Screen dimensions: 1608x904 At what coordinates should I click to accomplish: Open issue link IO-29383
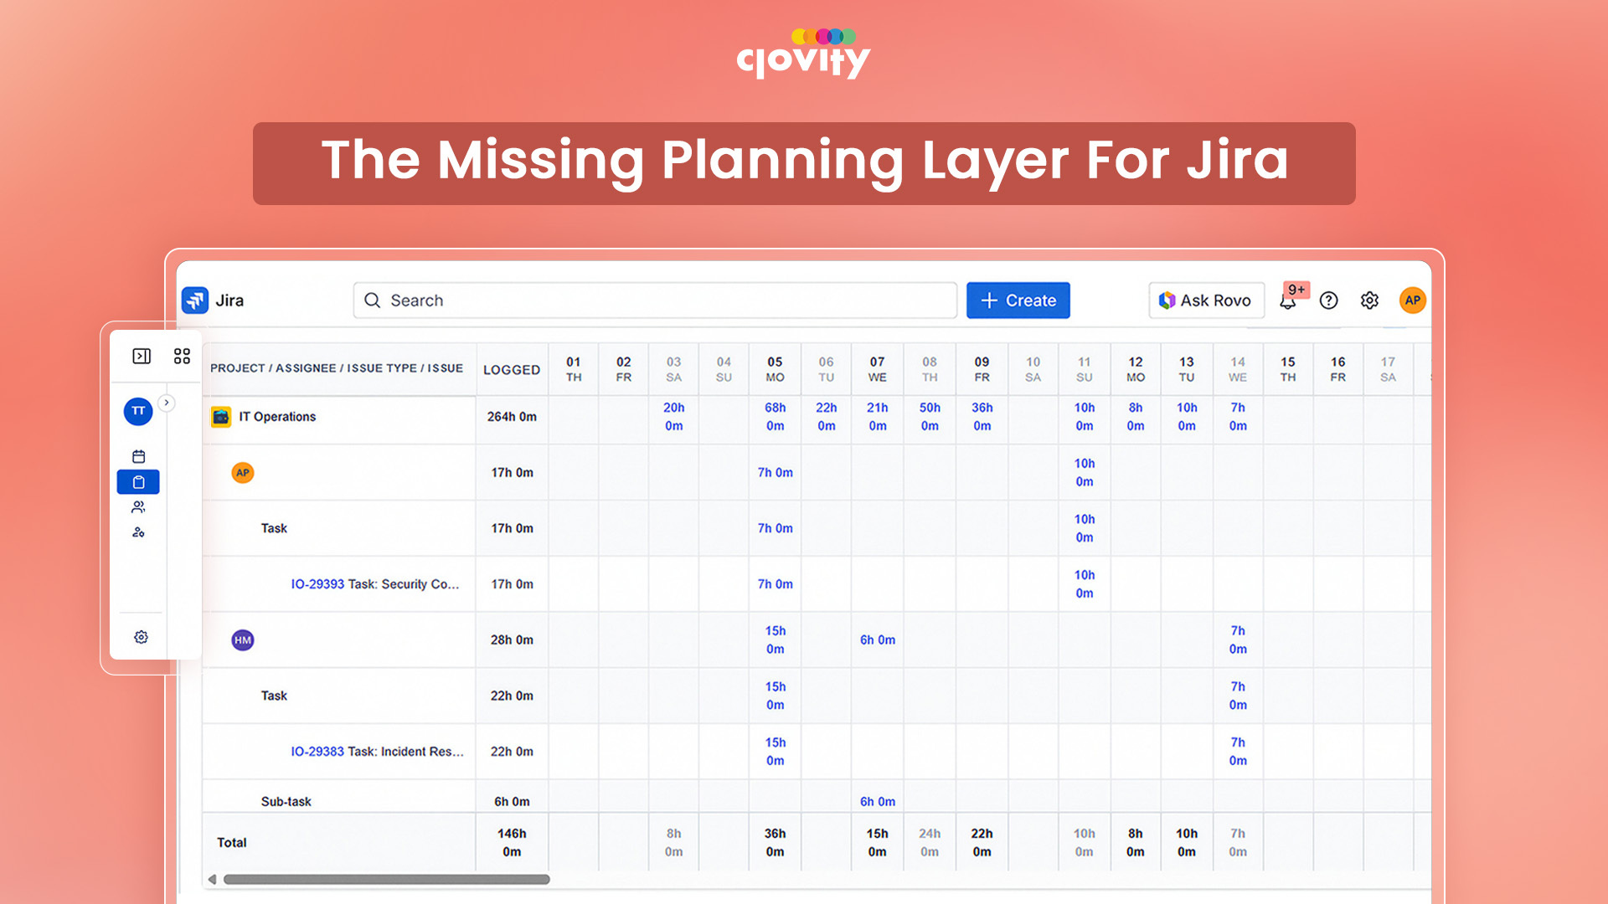(317, 752)
